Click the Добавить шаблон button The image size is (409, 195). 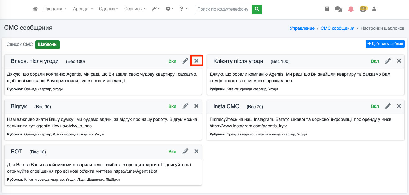click(385, 44)
